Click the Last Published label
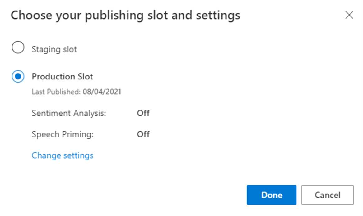 point(56,92)
